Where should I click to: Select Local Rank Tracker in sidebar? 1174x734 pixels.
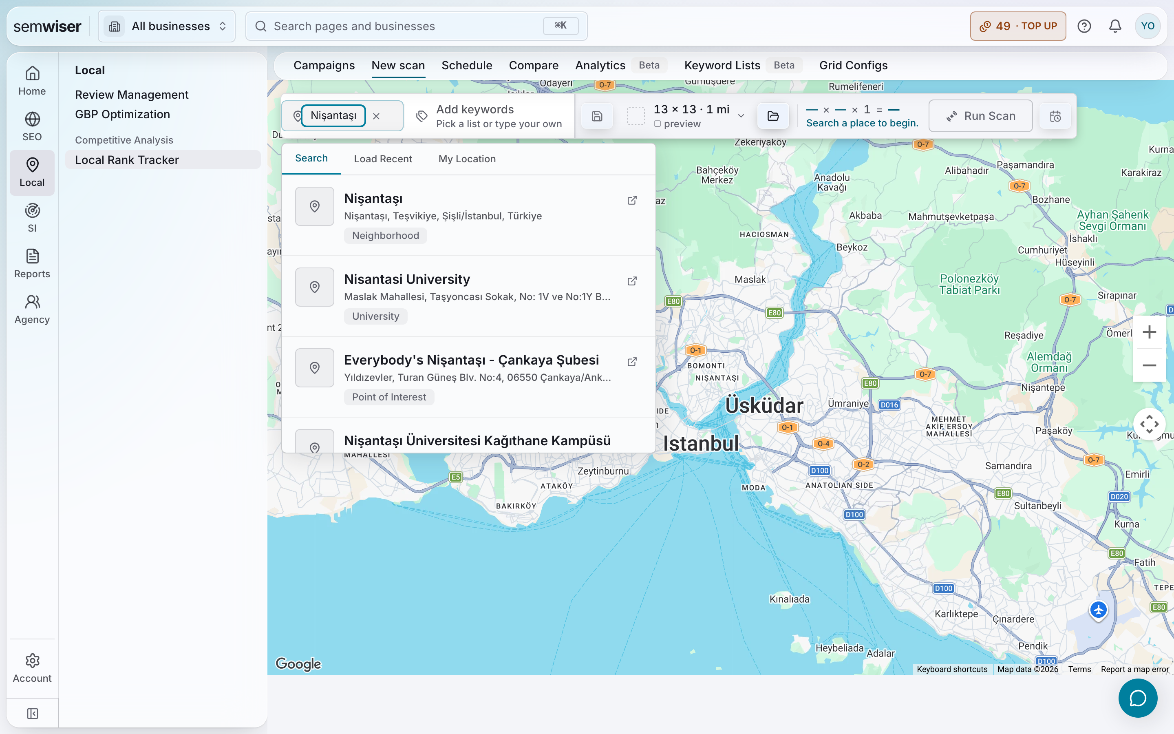click(x=163, y=160)
